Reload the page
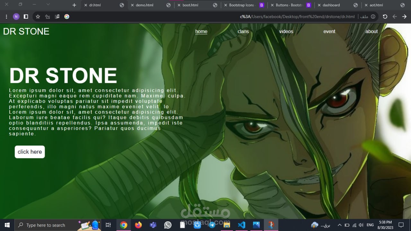 pyautogui.click(x=385, y=16)
